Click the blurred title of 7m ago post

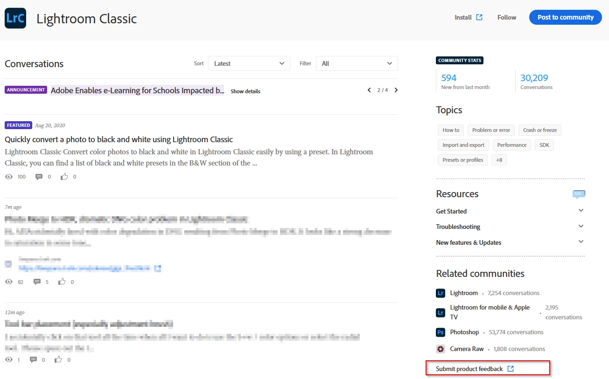[x=127, y=219]
